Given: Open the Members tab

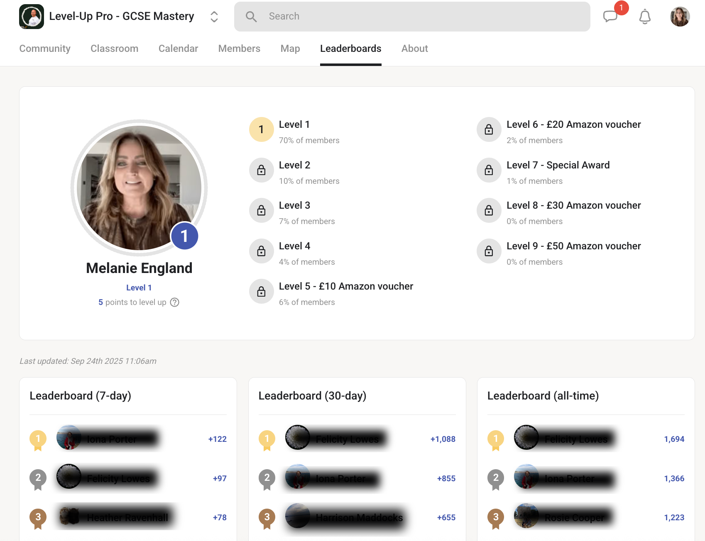Looking at the screenshot, I should [239, 49].
